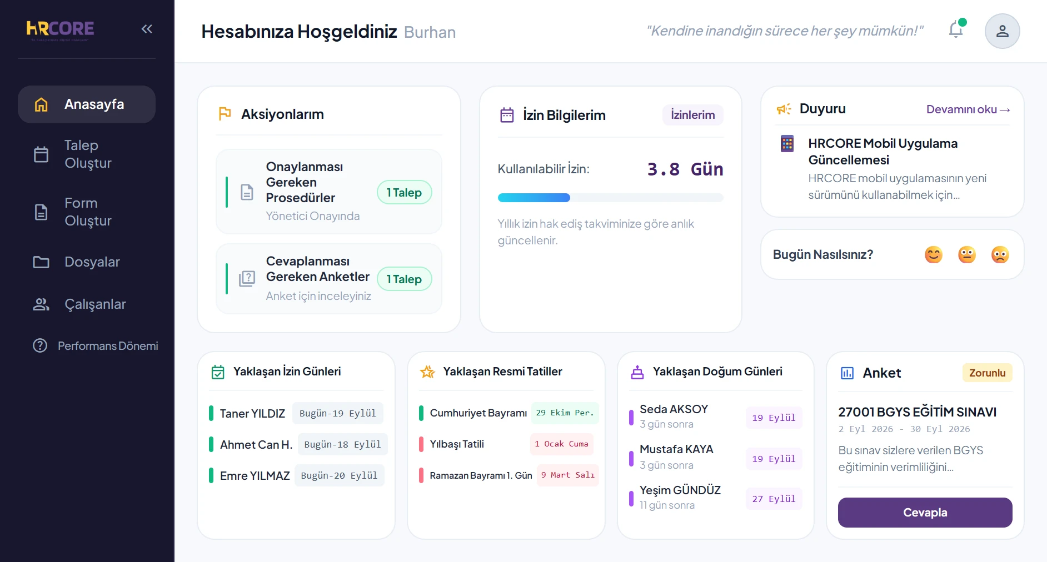
Task: Click Yeşim GÜNDÜZ birthday entry
Action: (715, 498)
